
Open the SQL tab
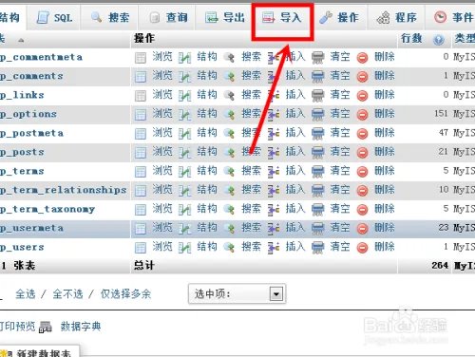point(55,17)
